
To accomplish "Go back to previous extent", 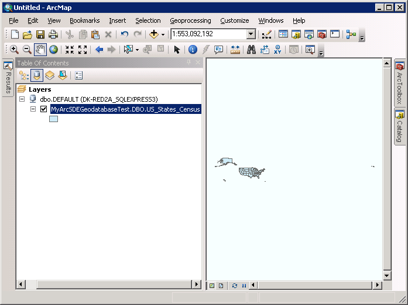I will tap(99, 49).
